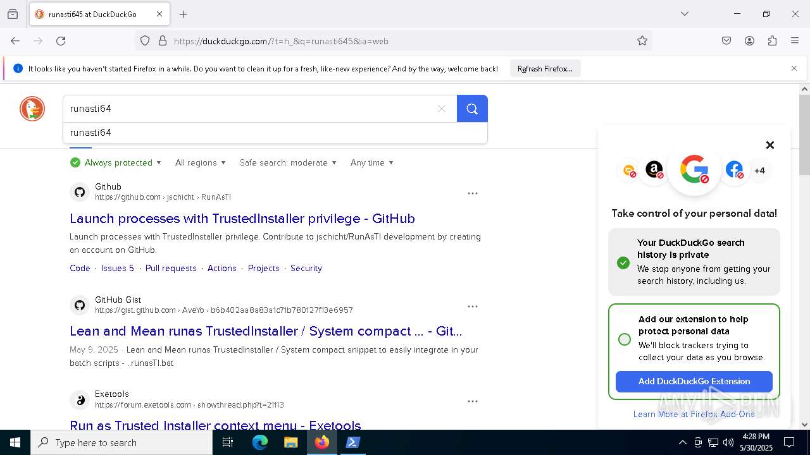Screen dimensions: 810x455
Task: Save page to Pocket
Action: (x=726, y=41)
